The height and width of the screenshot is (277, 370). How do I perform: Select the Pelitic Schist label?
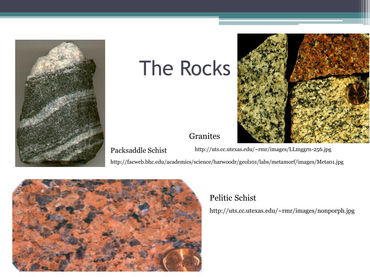pos(233,198)
